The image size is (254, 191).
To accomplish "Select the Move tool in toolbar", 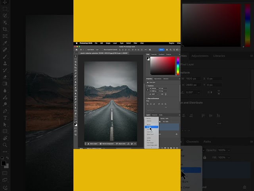I will coord(75,56).
